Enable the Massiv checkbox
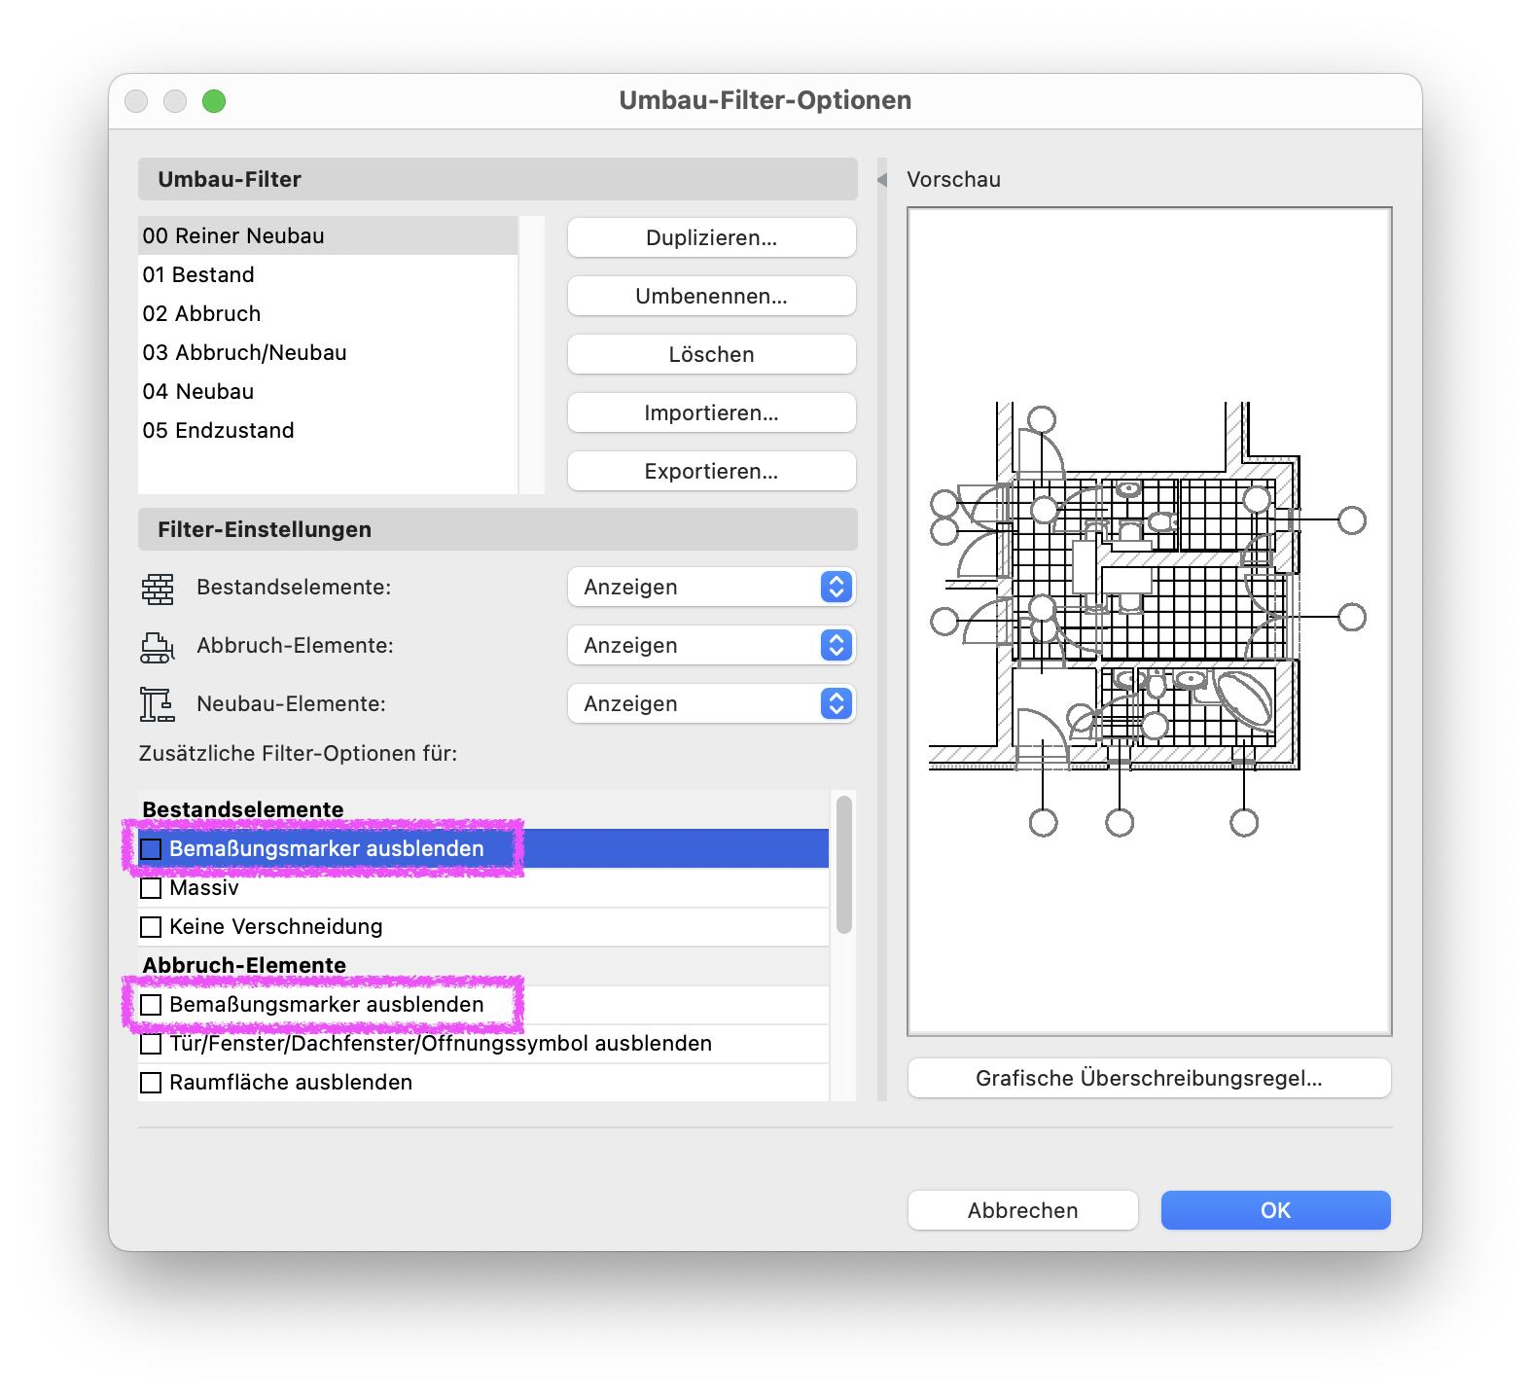The height and width of the screenshot is (1395, 1531). point(151,888)
